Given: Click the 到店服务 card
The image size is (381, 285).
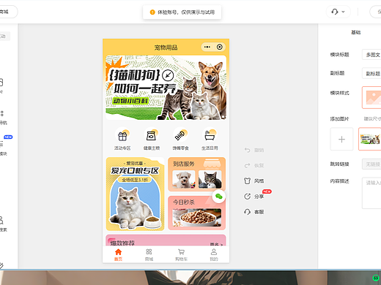Looking at the screenshot, I should 197,175.
